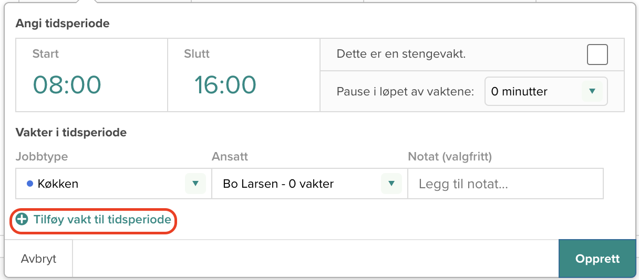The image size is (639, 280).
Task: Cancel with the Avbryt button
Action: point(38,259)
